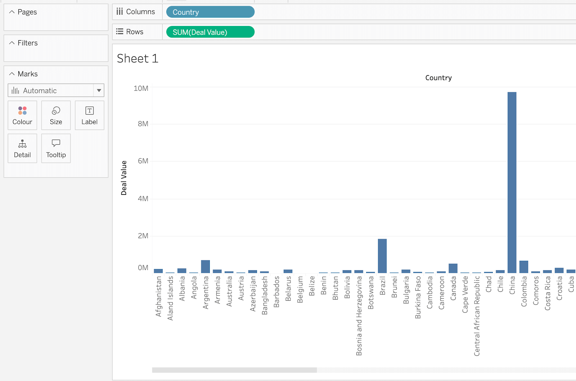Select the Country pill on Columns
Viewport: 576px width, 381px height.
(x=210, y=12)
